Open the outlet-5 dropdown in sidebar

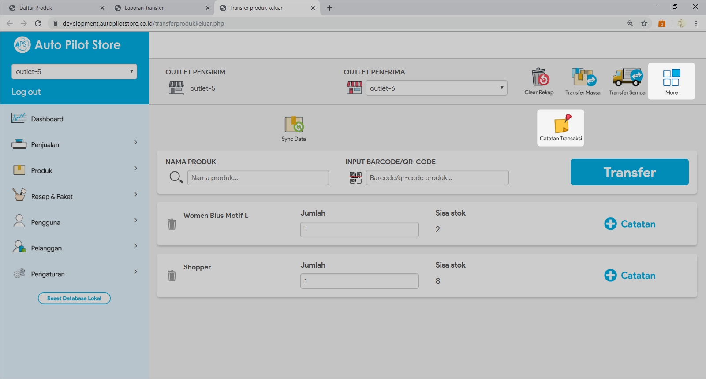click(74, 72)
